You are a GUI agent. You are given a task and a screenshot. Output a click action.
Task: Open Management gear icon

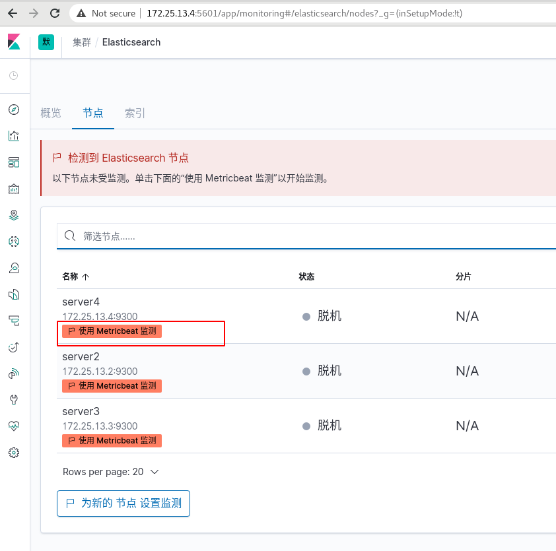[x=14, y=453]
